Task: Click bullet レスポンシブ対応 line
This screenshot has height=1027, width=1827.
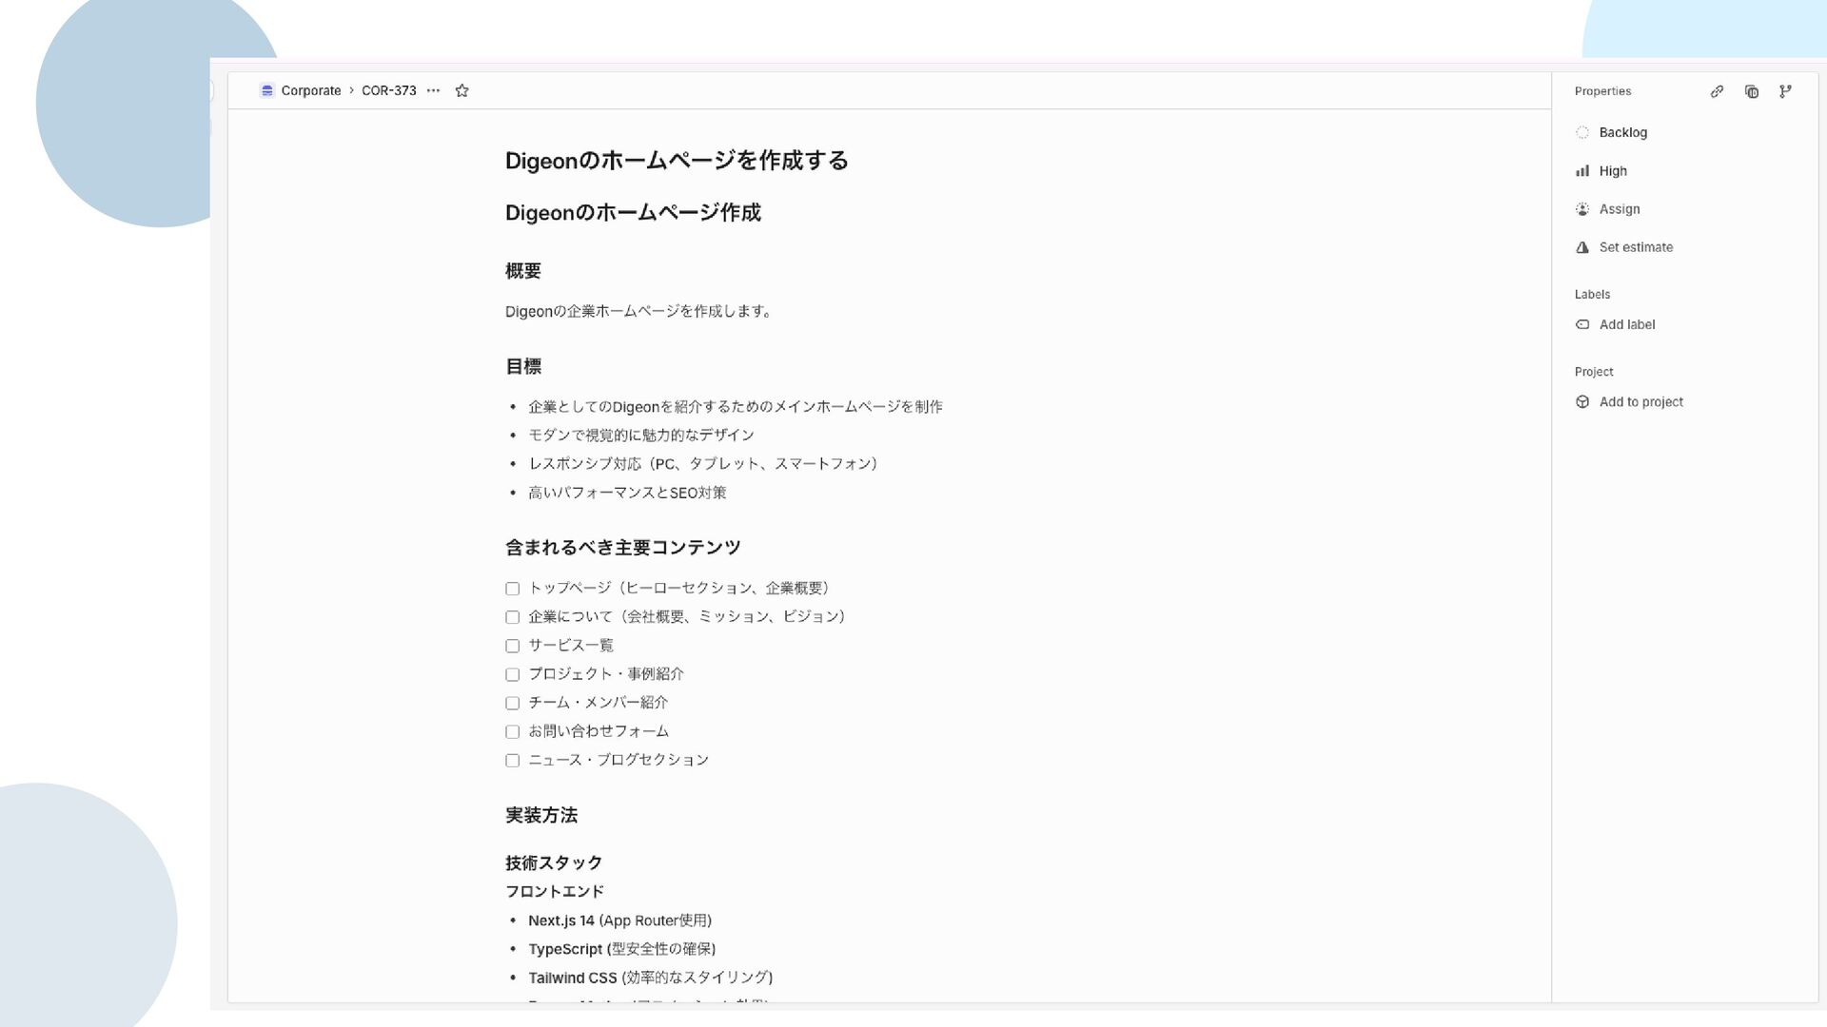Action: tap(704, 463)
